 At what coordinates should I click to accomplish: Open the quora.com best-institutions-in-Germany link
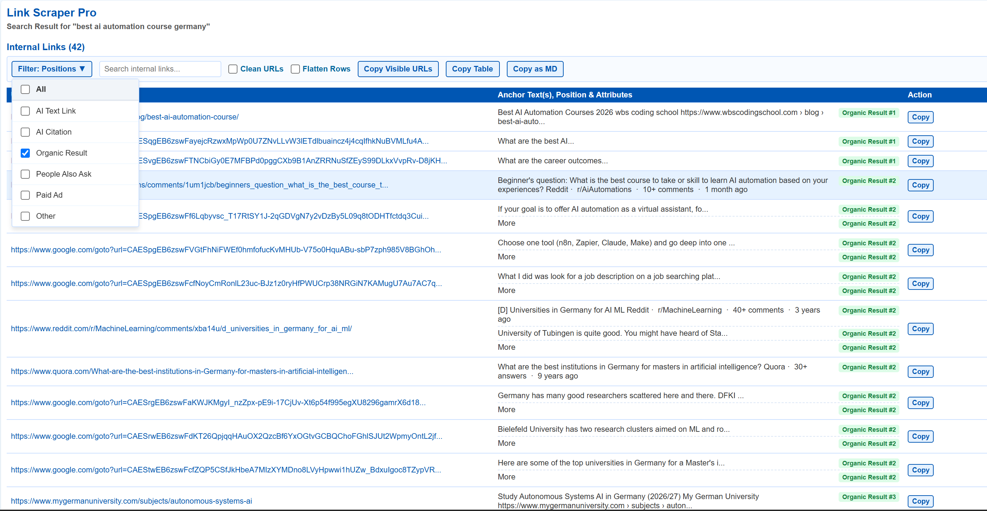point(182,371)
